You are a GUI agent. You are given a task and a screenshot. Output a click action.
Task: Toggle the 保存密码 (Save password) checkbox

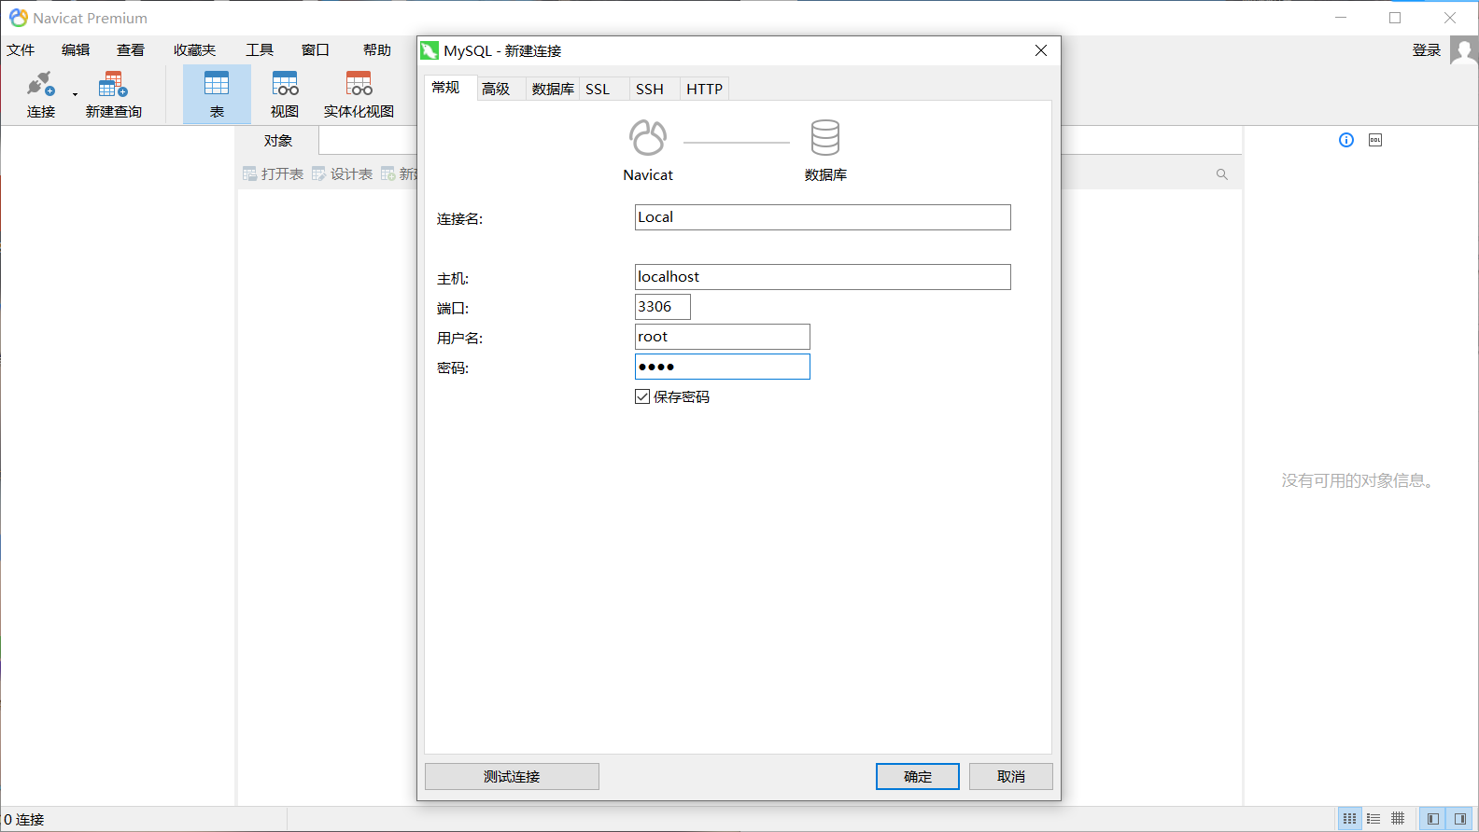click(x=642, y=396)
